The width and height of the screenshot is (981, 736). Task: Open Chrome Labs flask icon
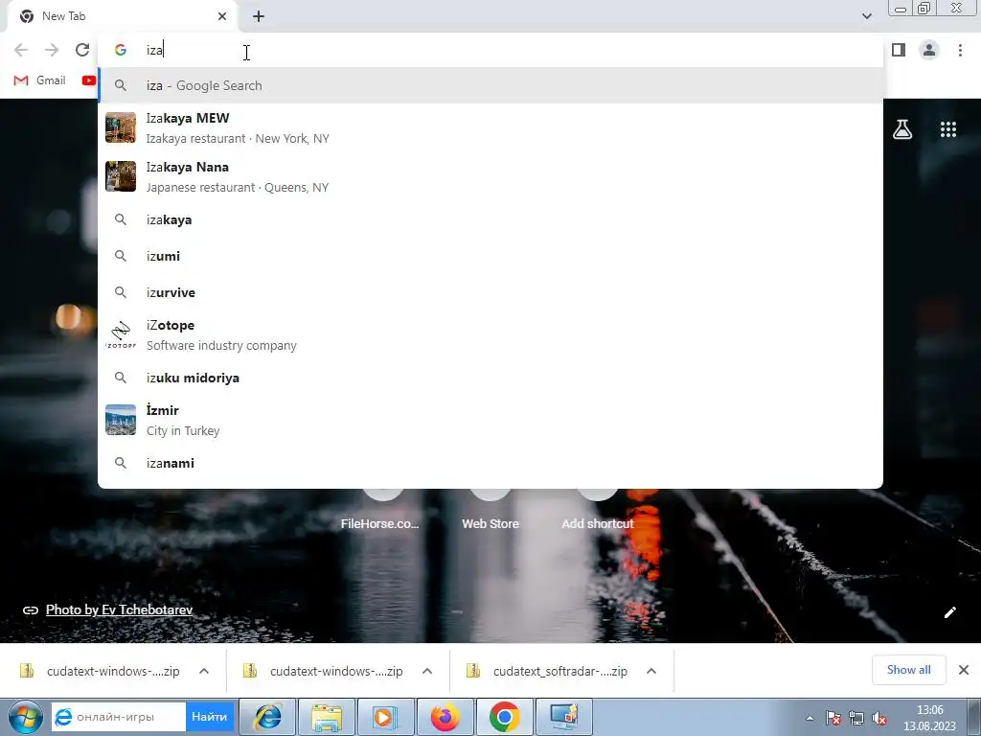902,129
